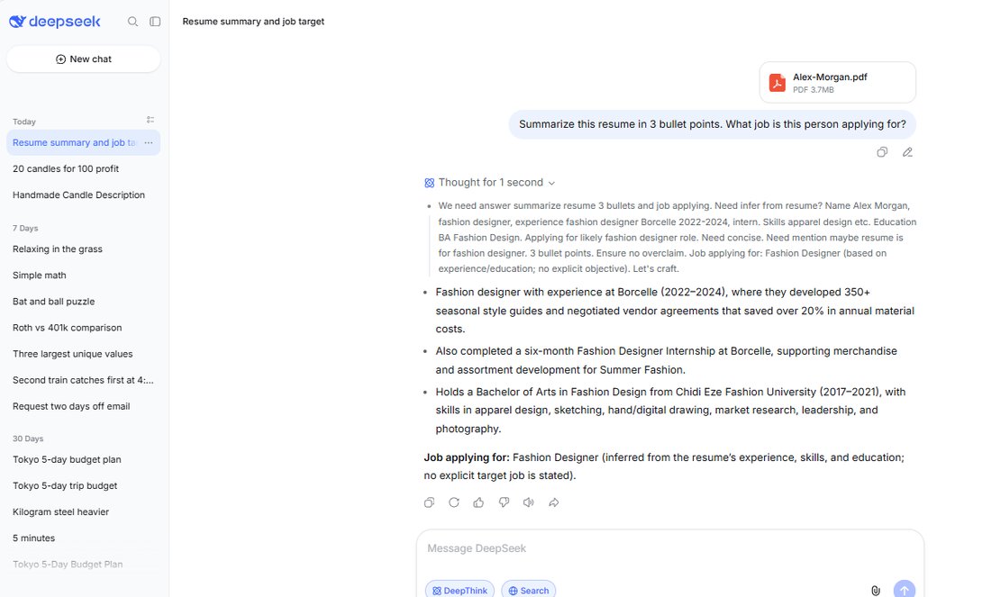Start a New chat
The width and height of the screenshot is (991, 597).
coord(84,59)
